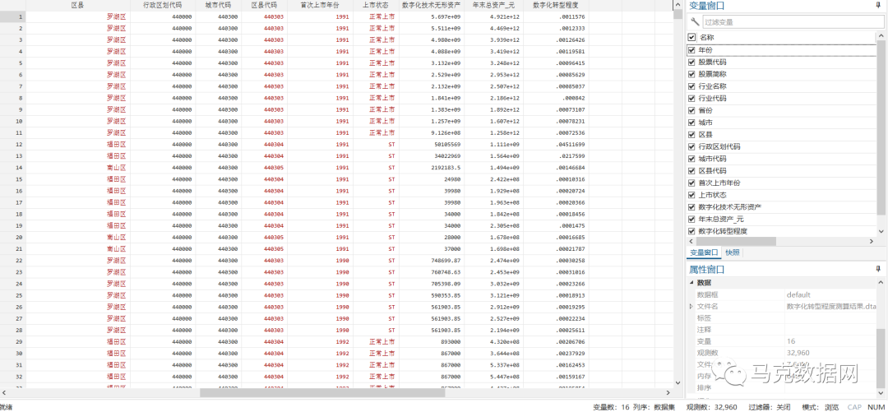Screen dimensions: 888x412
Task: Click properties panel scroll up arrow
Action: click(881, 281)
